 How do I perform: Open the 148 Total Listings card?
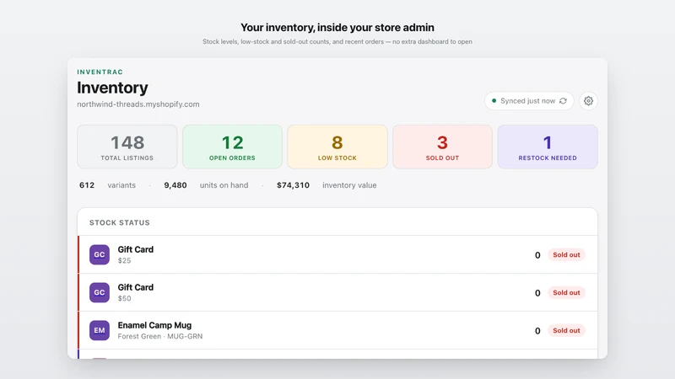pyautogui.click(x=127, y=147)
